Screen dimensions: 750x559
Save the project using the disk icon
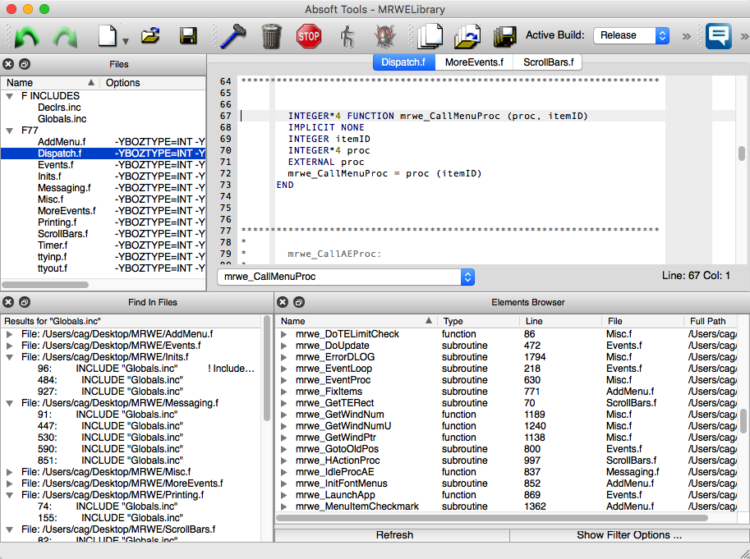187,35
